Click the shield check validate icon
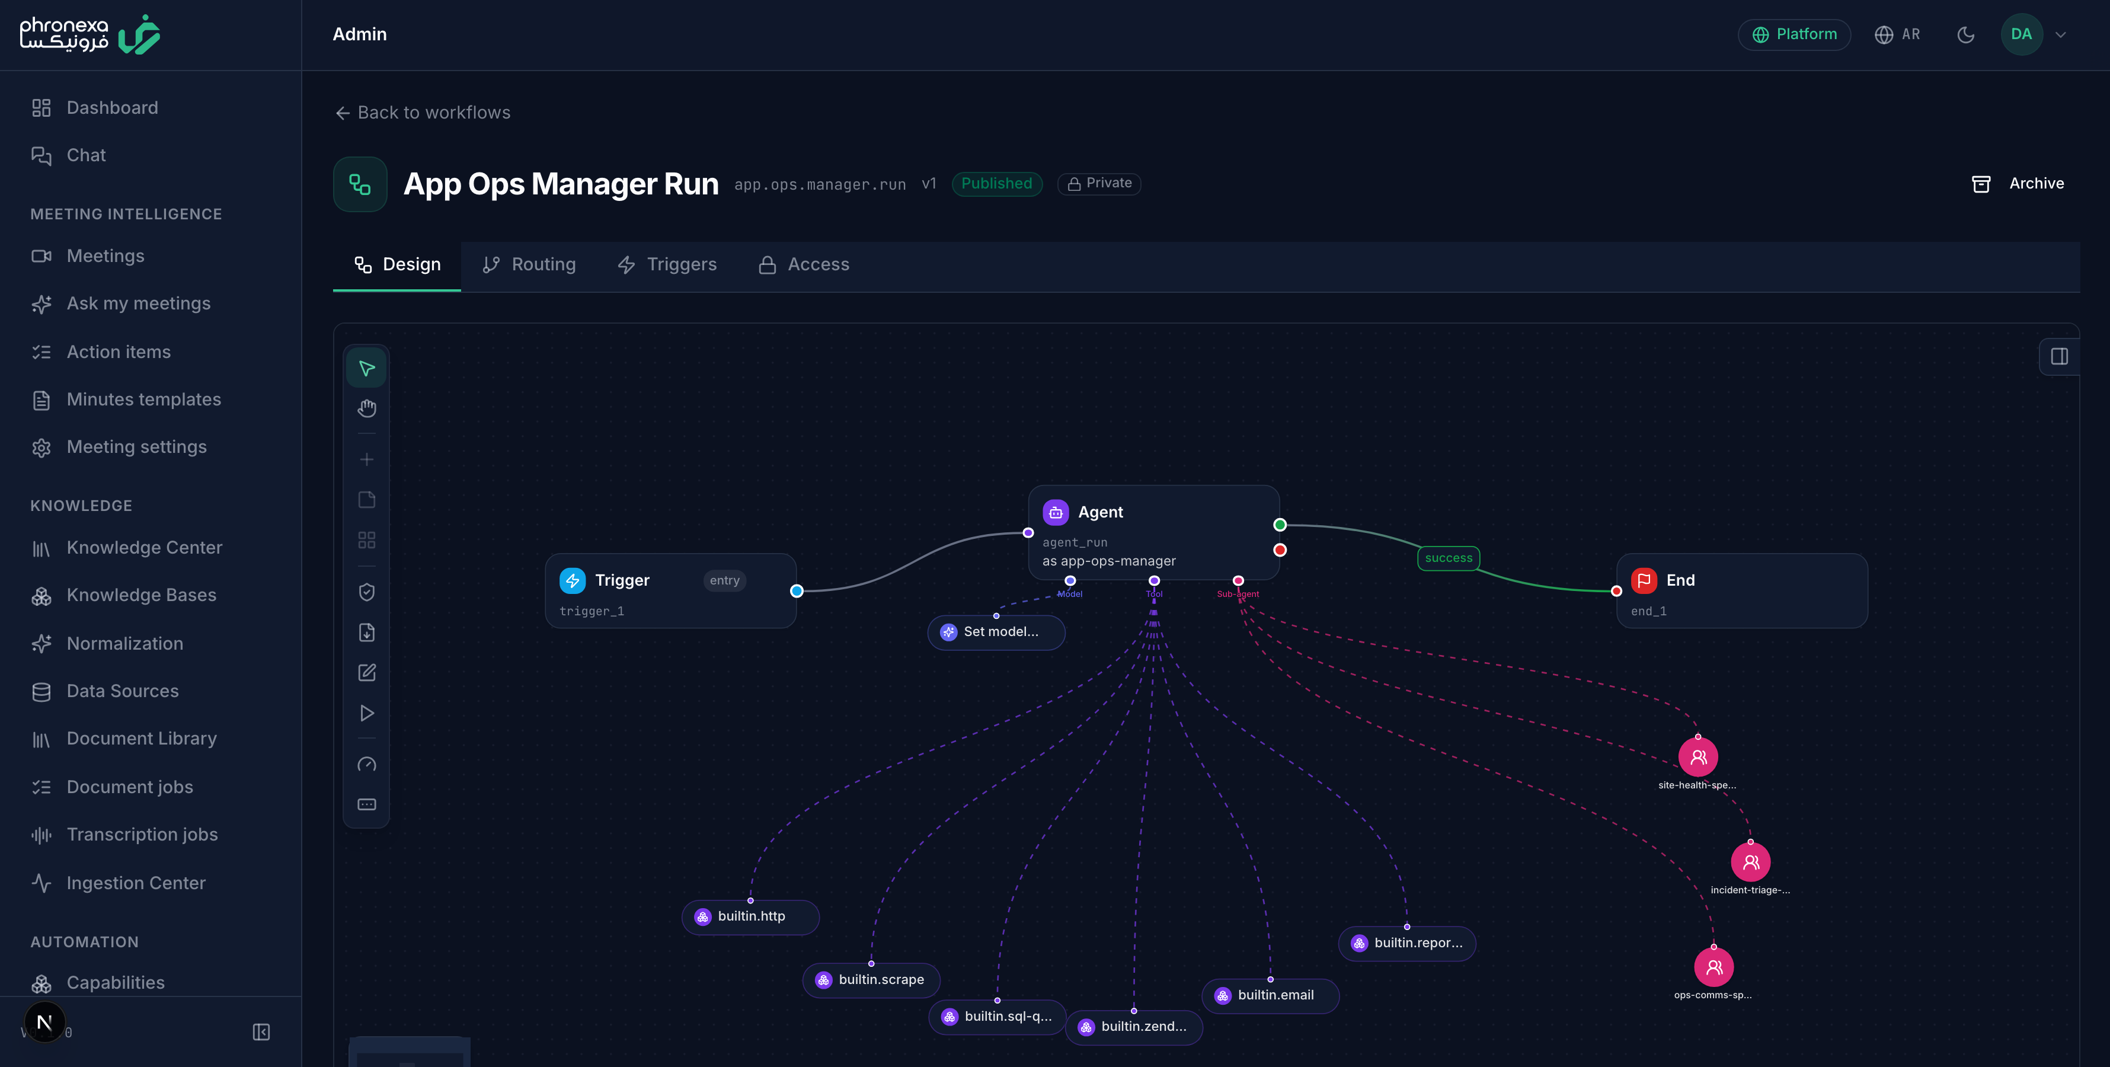 click(x=366, y=592)
